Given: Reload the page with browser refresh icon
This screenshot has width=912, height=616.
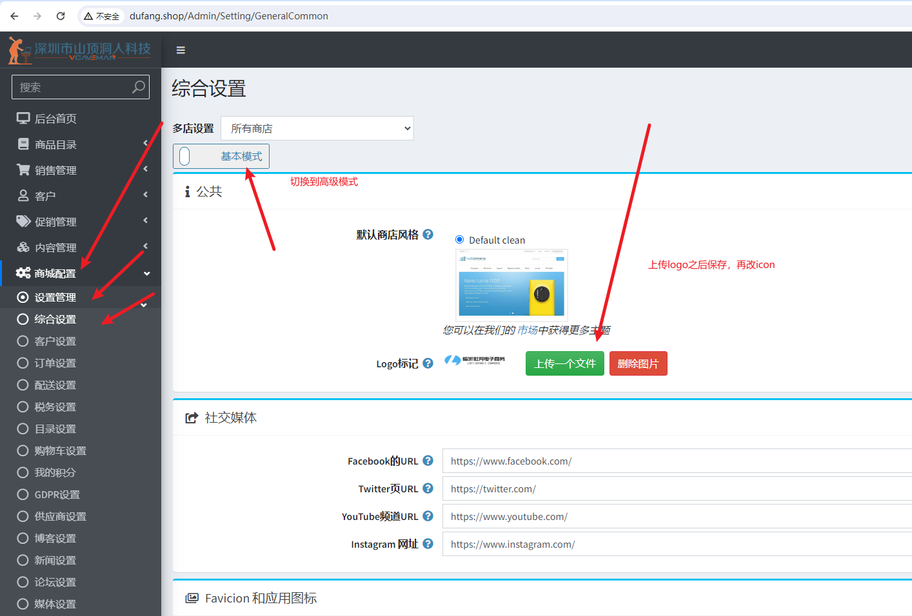Looking at the screenshot, I should click(x=61, y=16).
